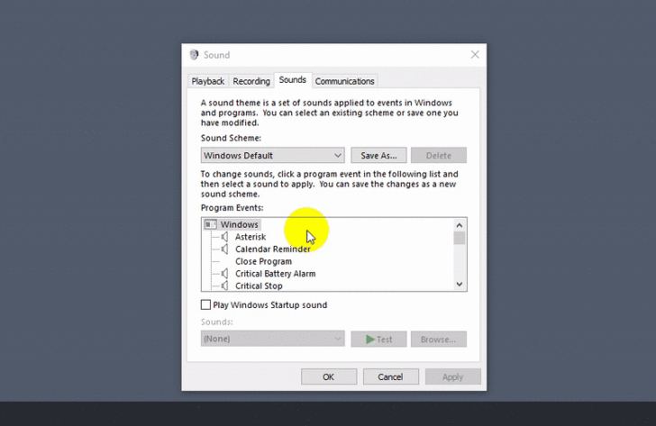Open the Communications tab

click(x=345, y=81)
